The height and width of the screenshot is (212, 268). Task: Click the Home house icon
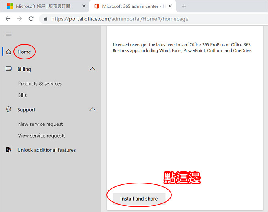pos(9,52)
